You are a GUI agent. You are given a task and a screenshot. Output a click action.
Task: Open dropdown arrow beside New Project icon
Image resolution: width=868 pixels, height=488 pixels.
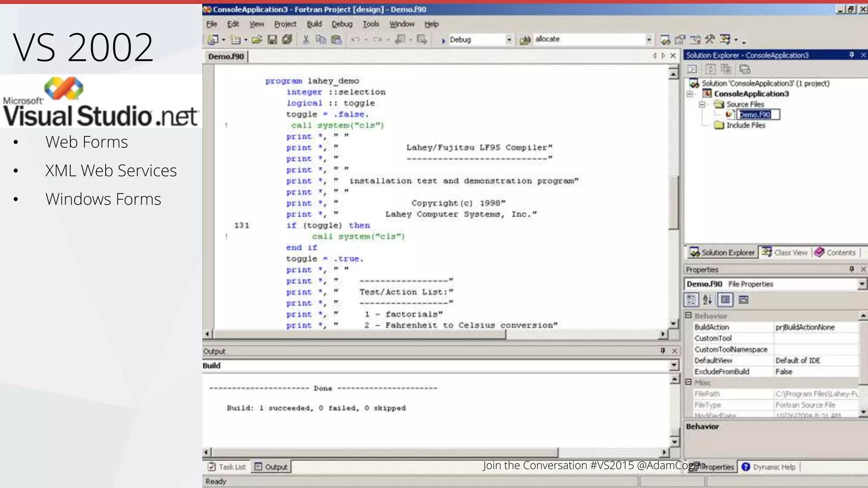[223, 40]
